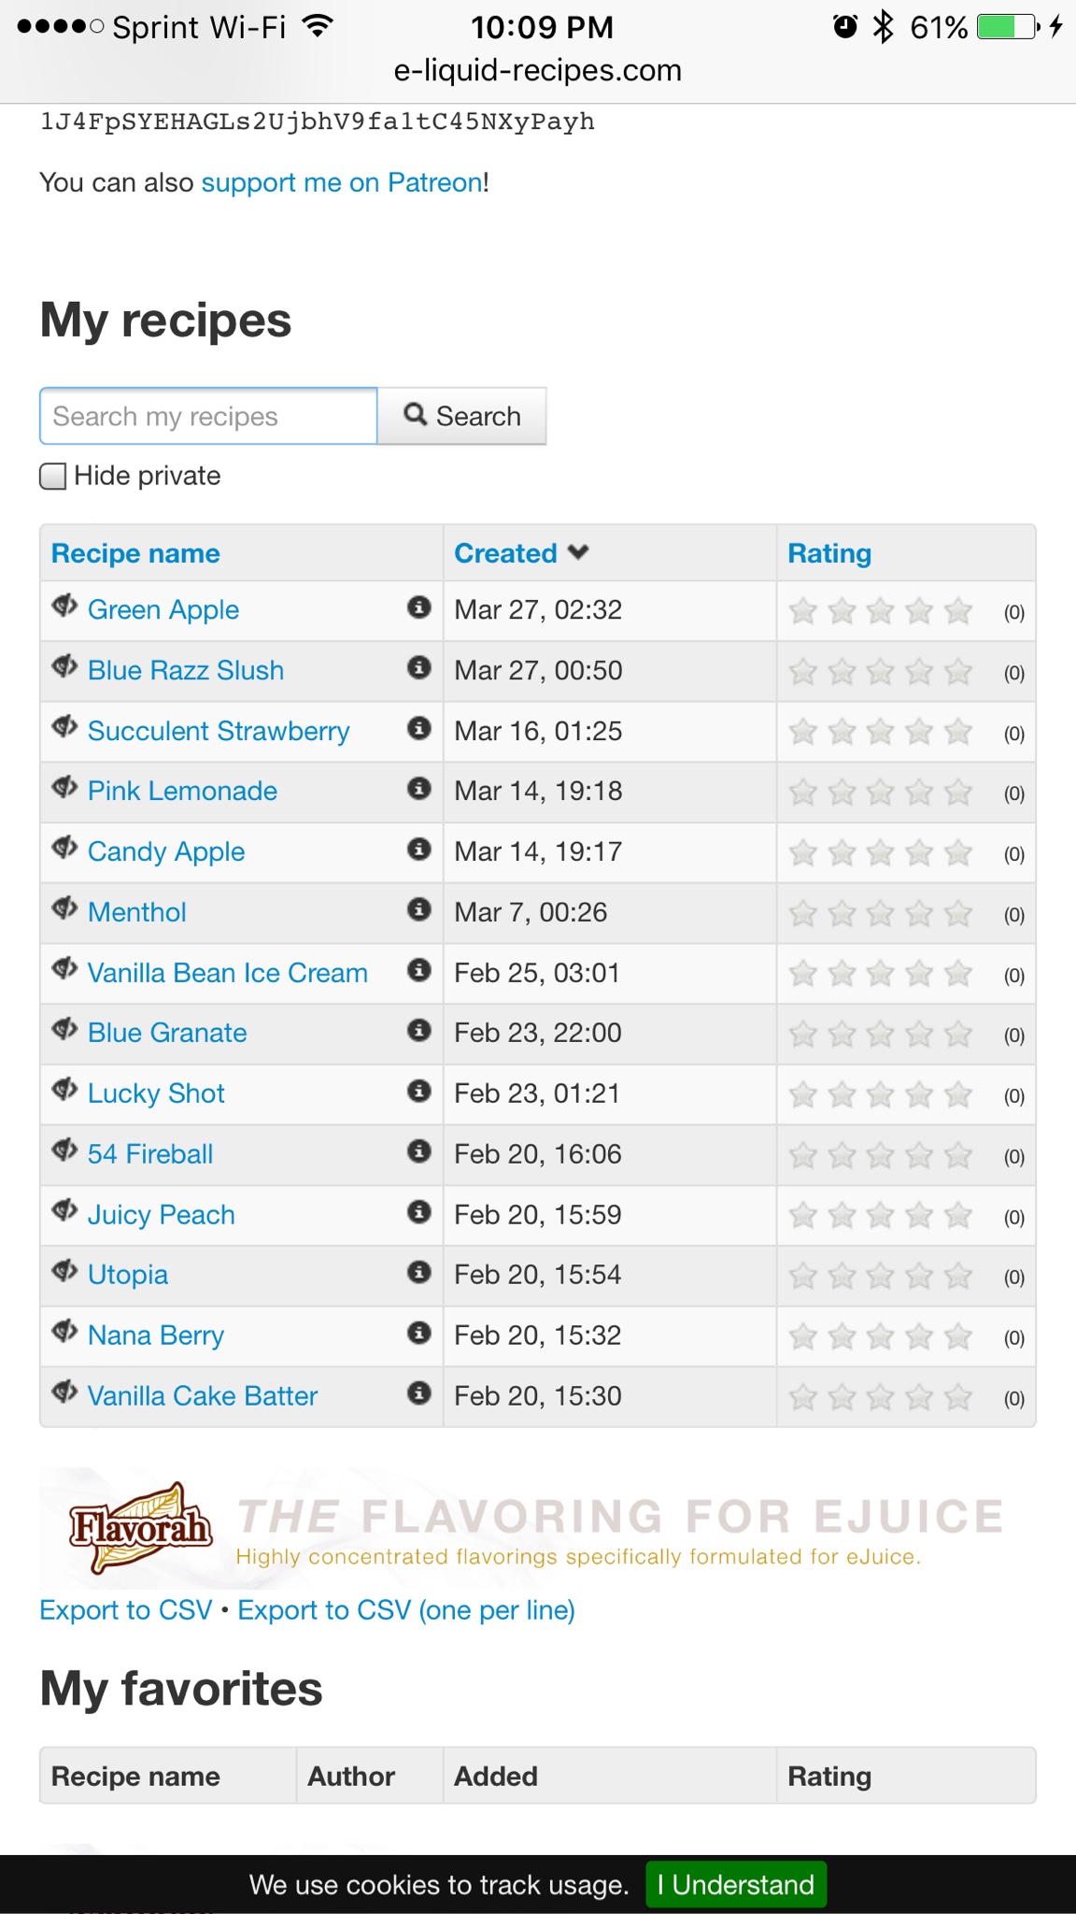Accept cookies with I Understand button
This screenshot has width=1076, height=1914.
tap(736, 1884)
